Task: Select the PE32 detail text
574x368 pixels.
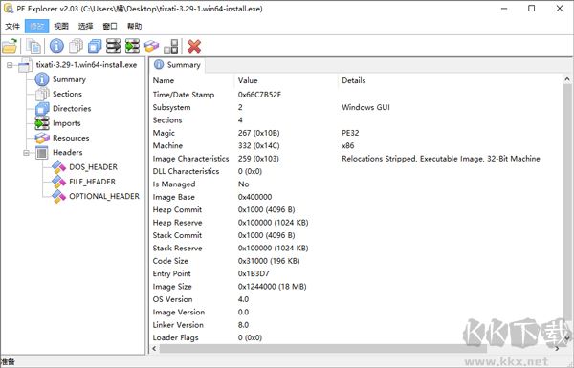Action: click(350, 133)
